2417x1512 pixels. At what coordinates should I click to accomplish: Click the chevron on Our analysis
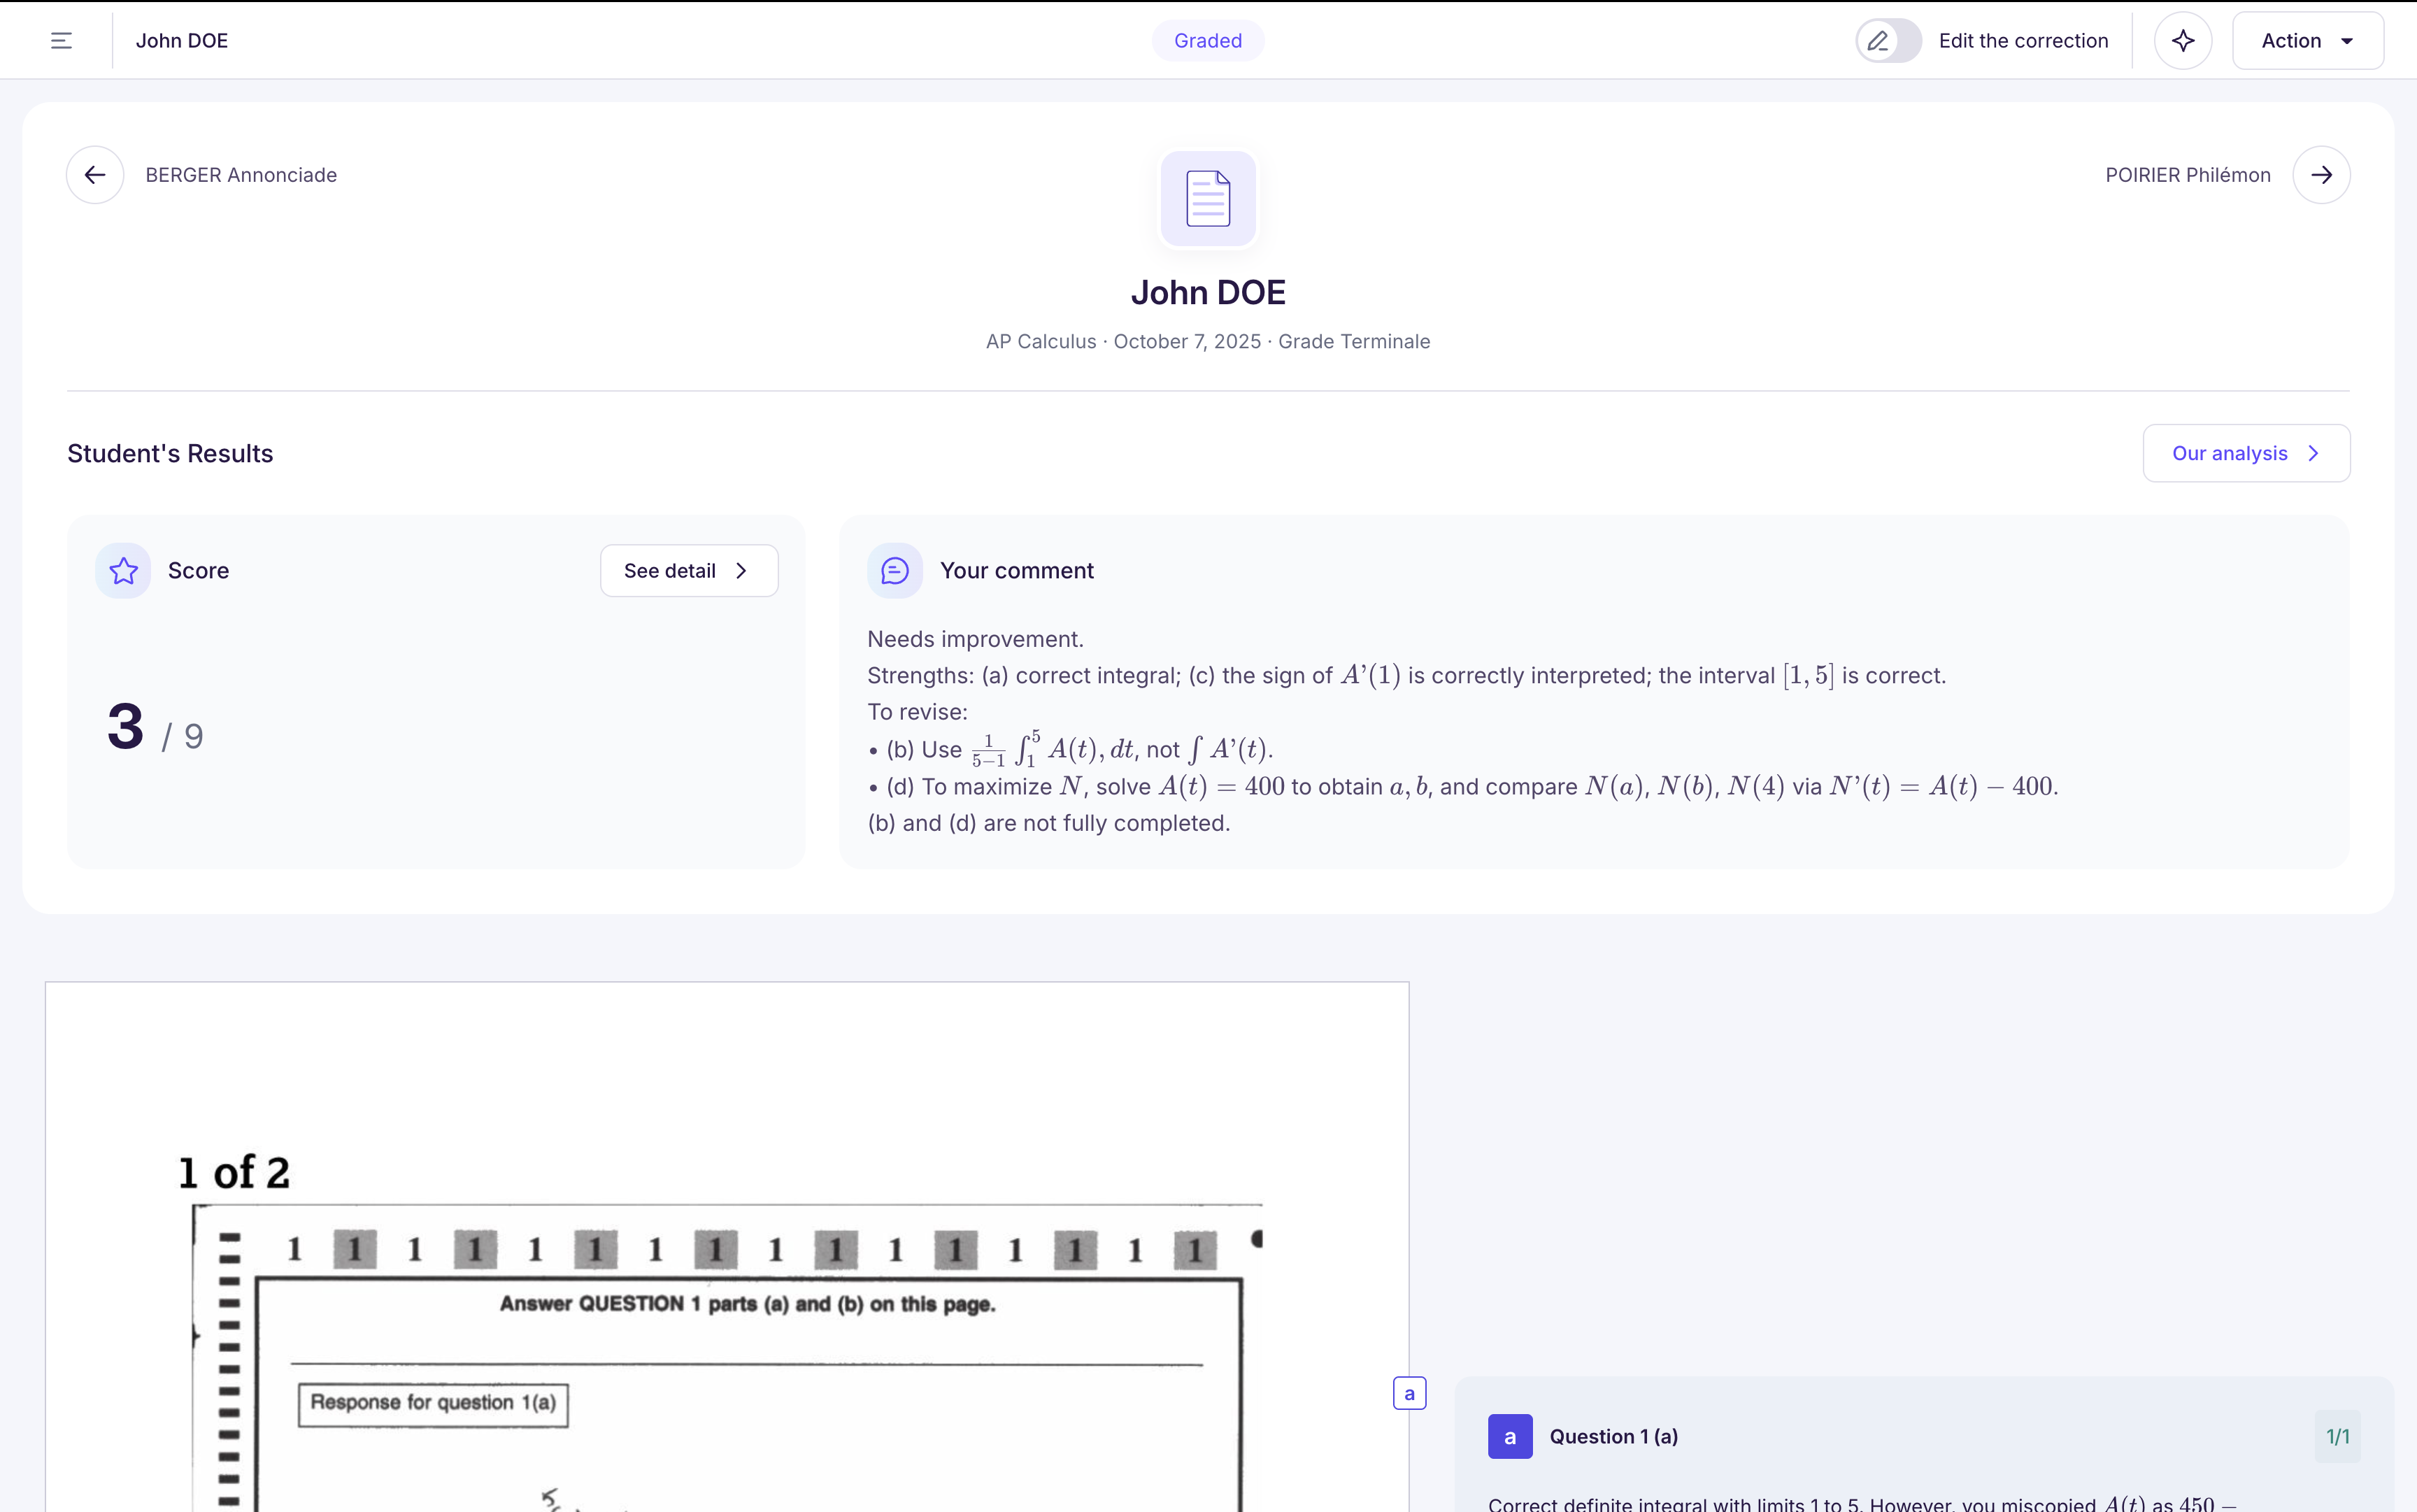click(2314, 453)
